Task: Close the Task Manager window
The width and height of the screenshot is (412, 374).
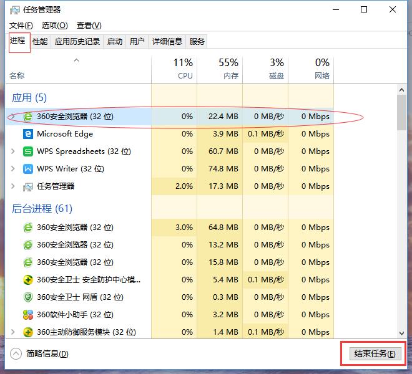Action: tap(393, 10)
